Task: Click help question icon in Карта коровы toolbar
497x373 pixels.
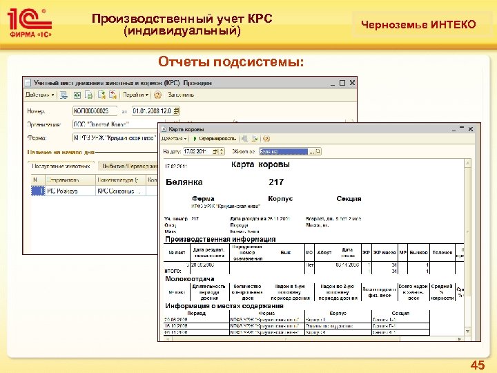Action: 266,139
